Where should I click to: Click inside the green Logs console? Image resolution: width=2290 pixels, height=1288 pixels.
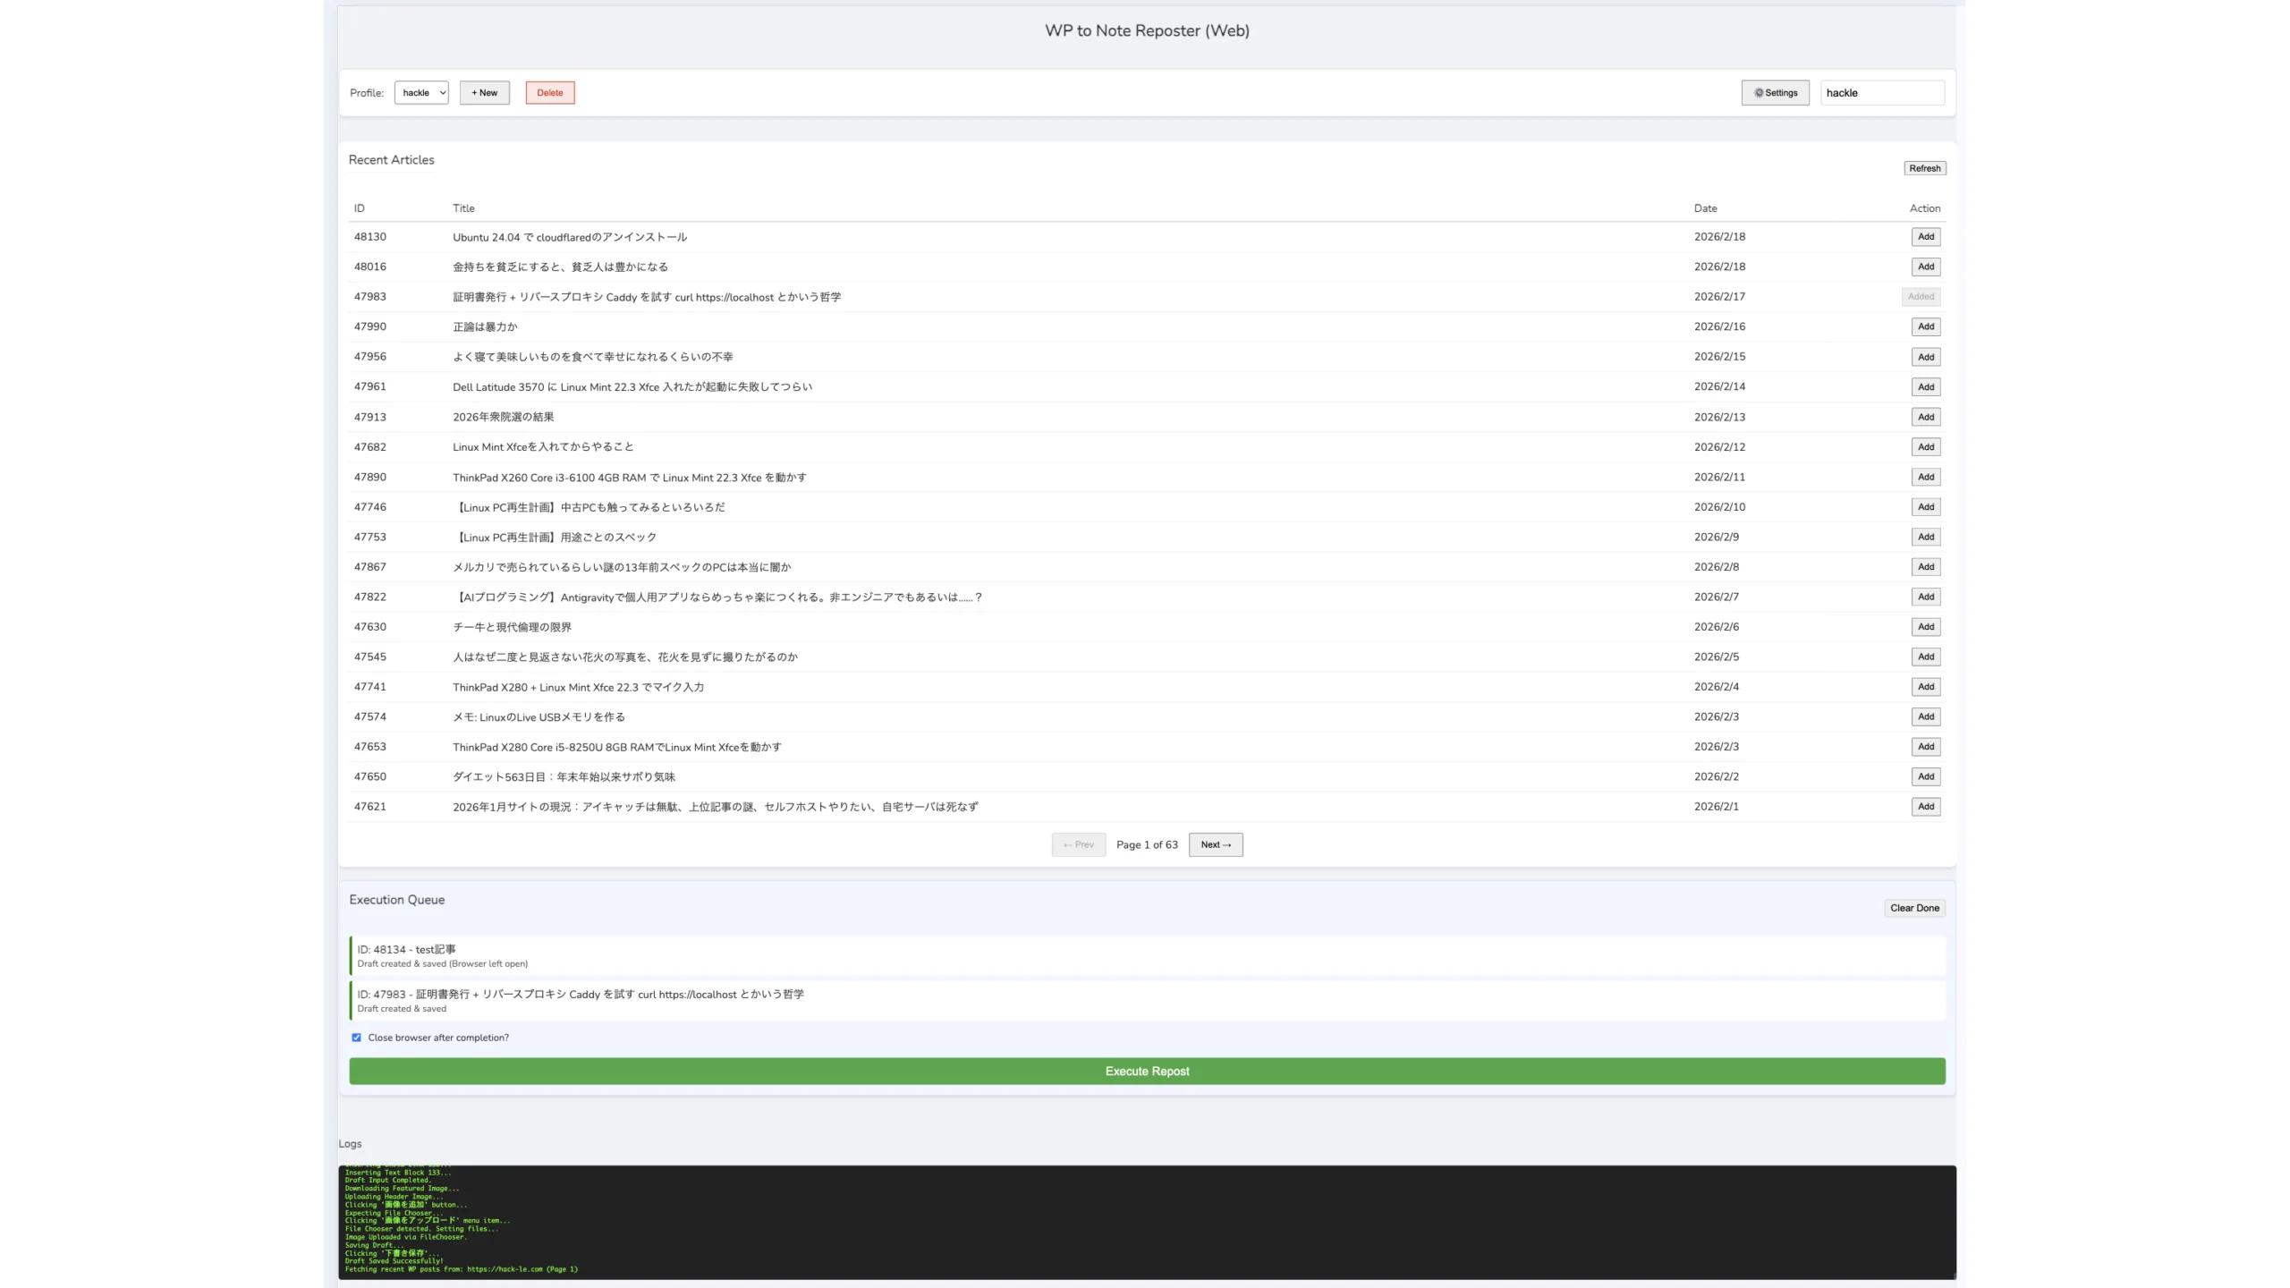[x=1147, y=1221]
